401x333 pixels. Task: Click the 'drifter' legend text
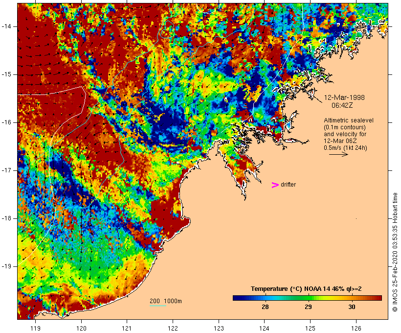click(x=288, y=185)
